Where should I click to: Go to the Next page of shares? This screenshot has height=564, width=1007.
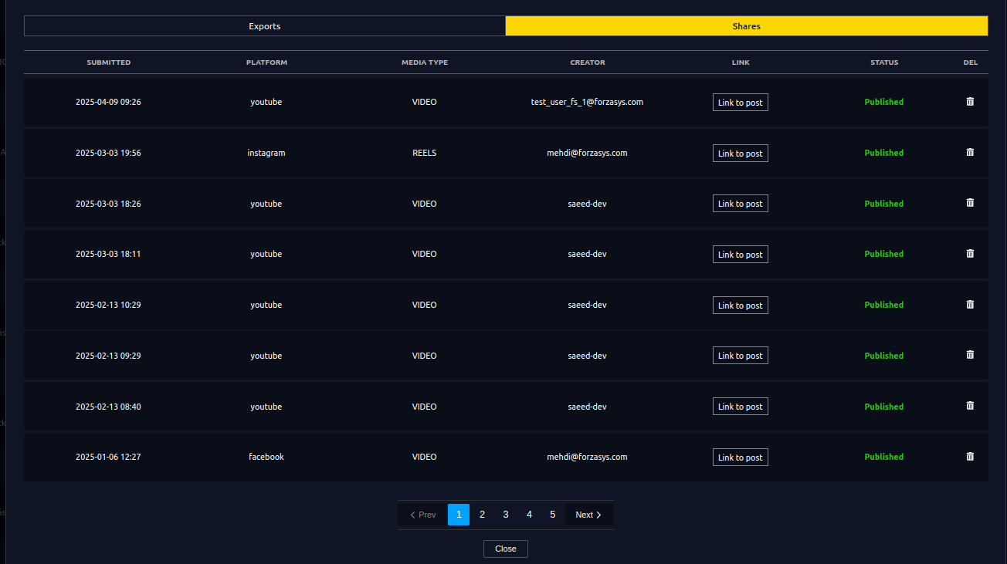(588, 514)
